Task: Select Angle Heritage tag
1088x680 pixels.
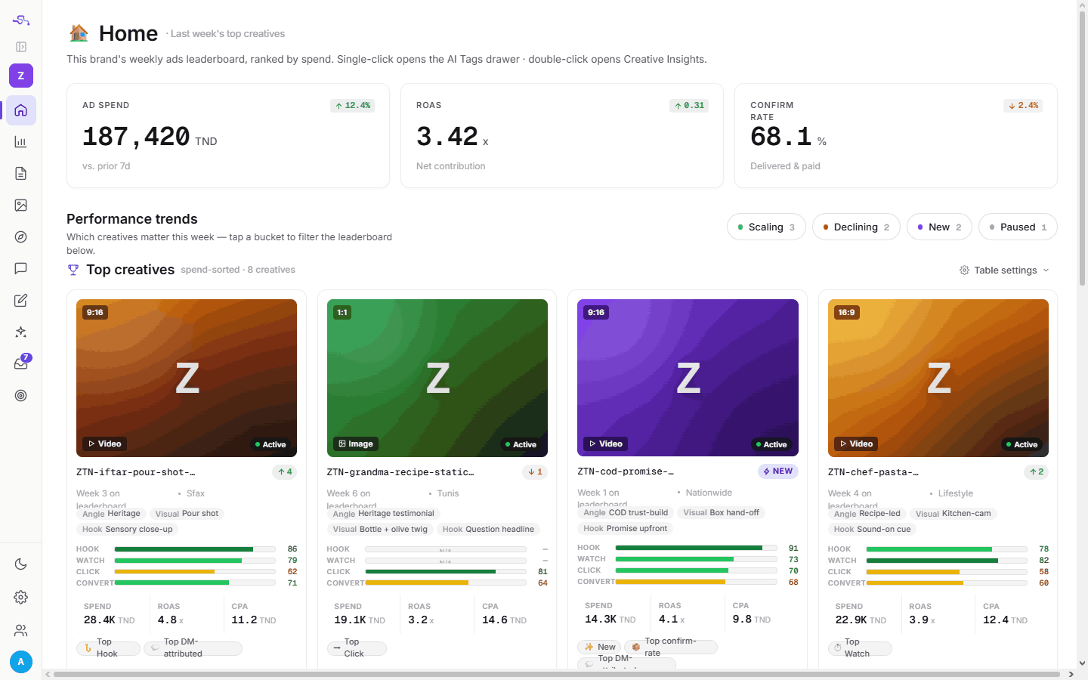Action: [x=111, y=514]
